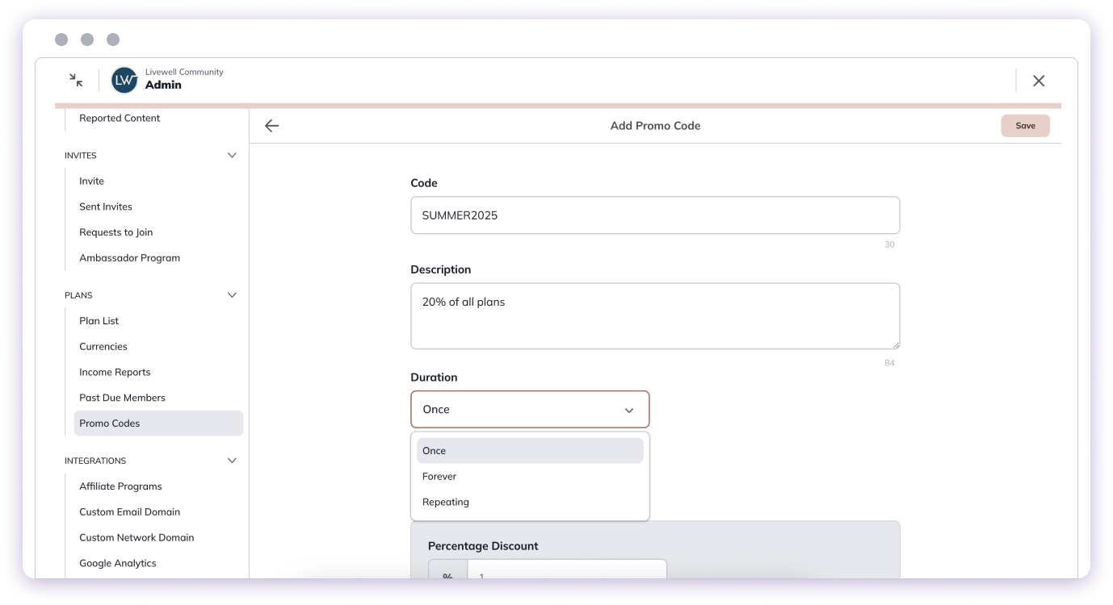Image resolution: width=1113 pixels, height=605 pixels.
Task: Collapse the INVITES section
Action: [232, 155]
